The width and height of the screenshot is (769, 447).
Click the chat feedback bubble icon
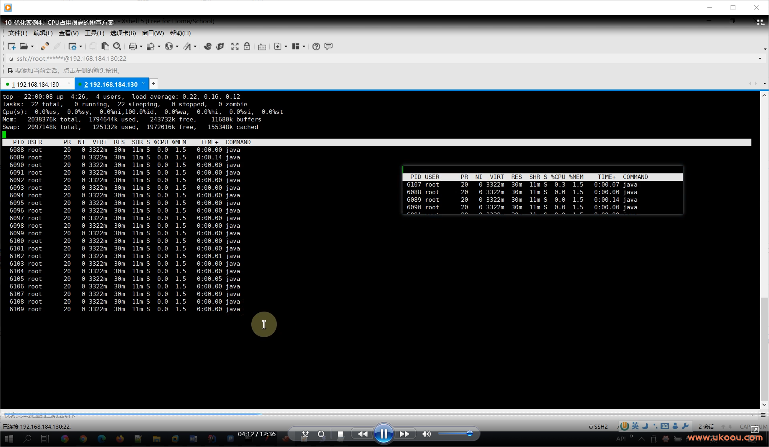pyautogui.click(x=328, y=46)
